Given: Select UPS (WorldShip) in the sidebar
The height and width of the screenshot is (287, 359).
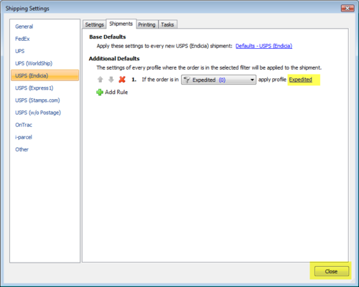Looking at the screenshot, I should [x=34, y=63].
